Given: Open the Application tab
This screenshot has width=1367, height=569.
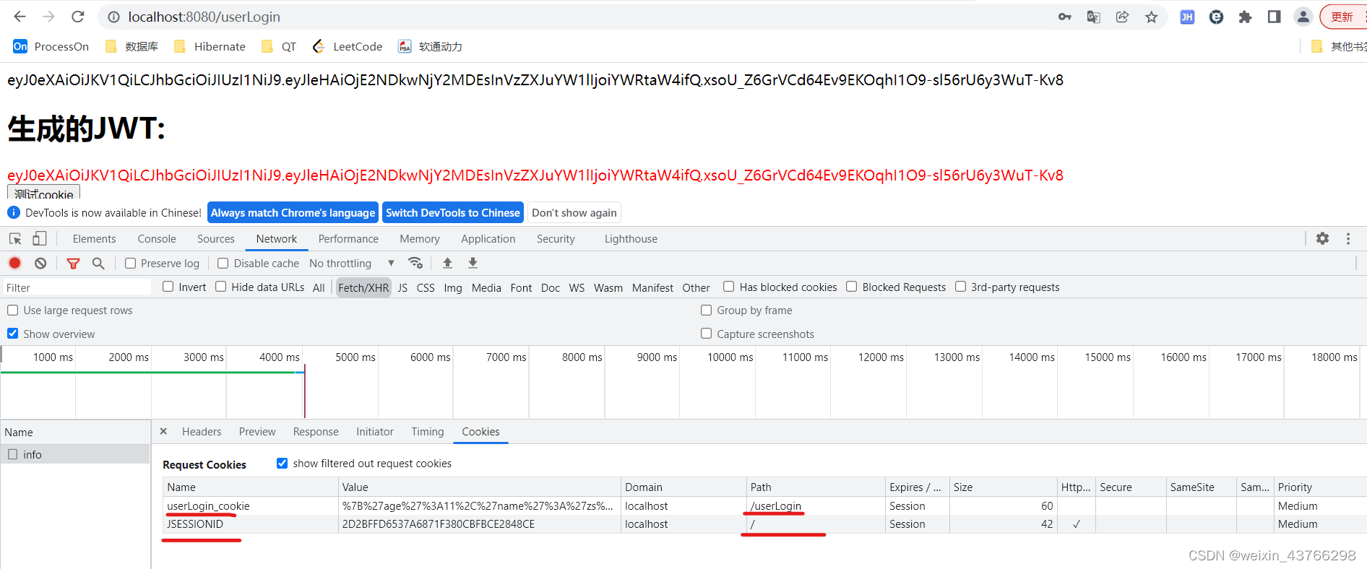Looking at the screenshot, I should [488, 239].
